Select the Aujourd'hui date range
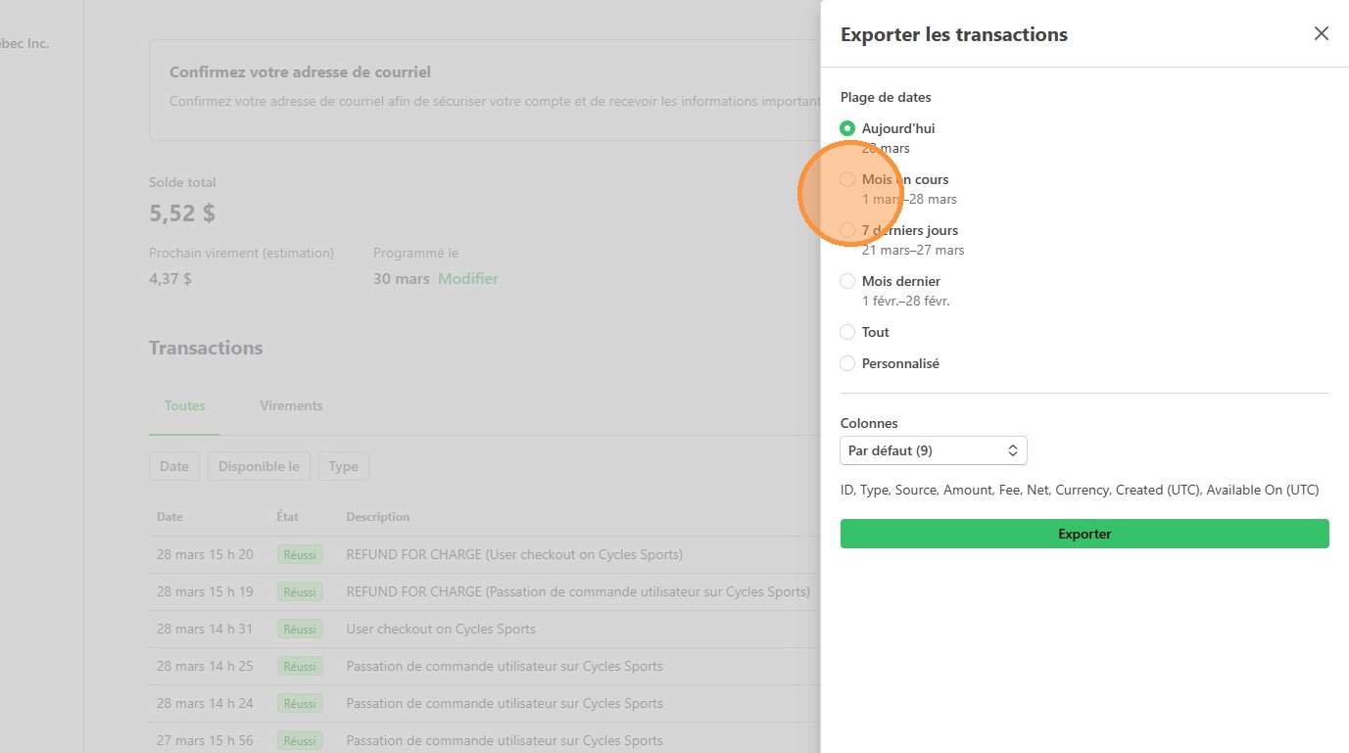The image size is (1349, 753). point(848,128)
